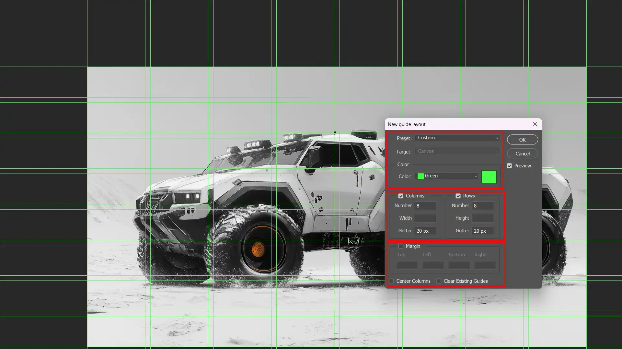This screenshot has width=622, height=349.
Task: Click the Columns Number field
Action: (425, 206)
